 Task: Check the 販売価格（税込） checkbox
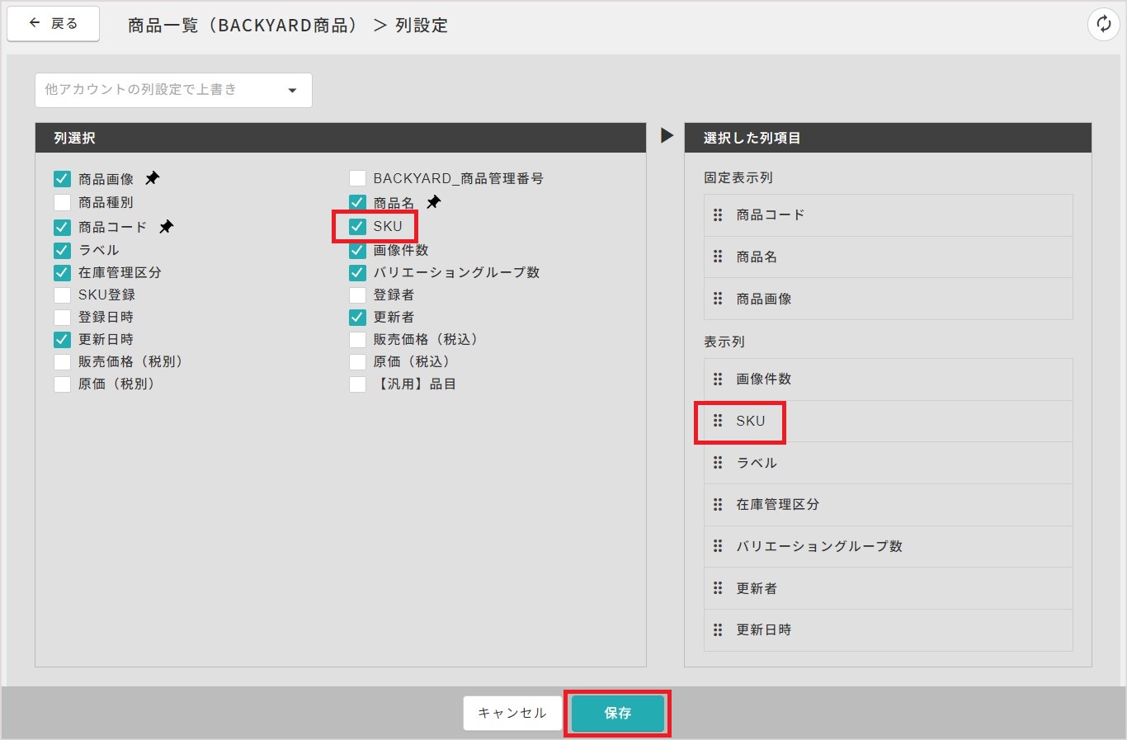357,339
